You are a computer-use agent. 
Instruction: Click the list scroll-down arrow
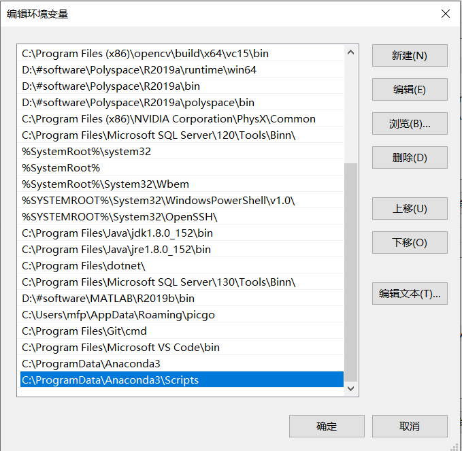pyautogui.click(x=350, y=388)
